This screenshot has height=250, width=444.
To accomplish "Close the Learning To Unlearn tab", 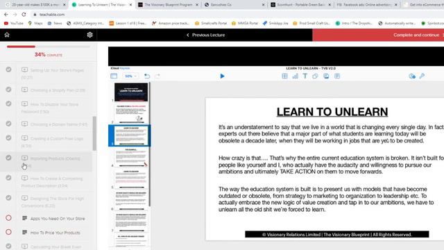I will 130,5.
